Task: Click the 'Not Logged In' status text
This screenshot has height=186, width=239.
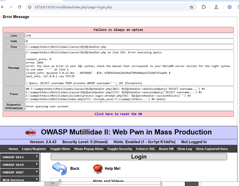Action: click(194, 142)
